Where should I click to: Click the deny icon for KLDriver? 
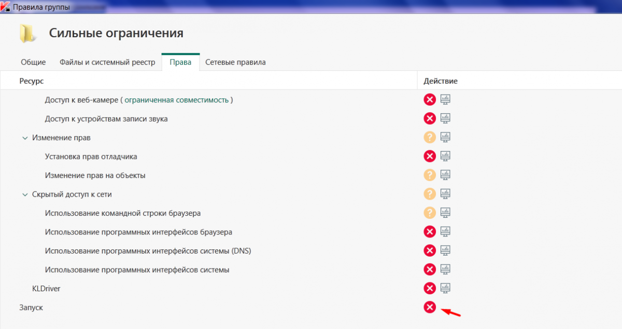click(430, 288)
